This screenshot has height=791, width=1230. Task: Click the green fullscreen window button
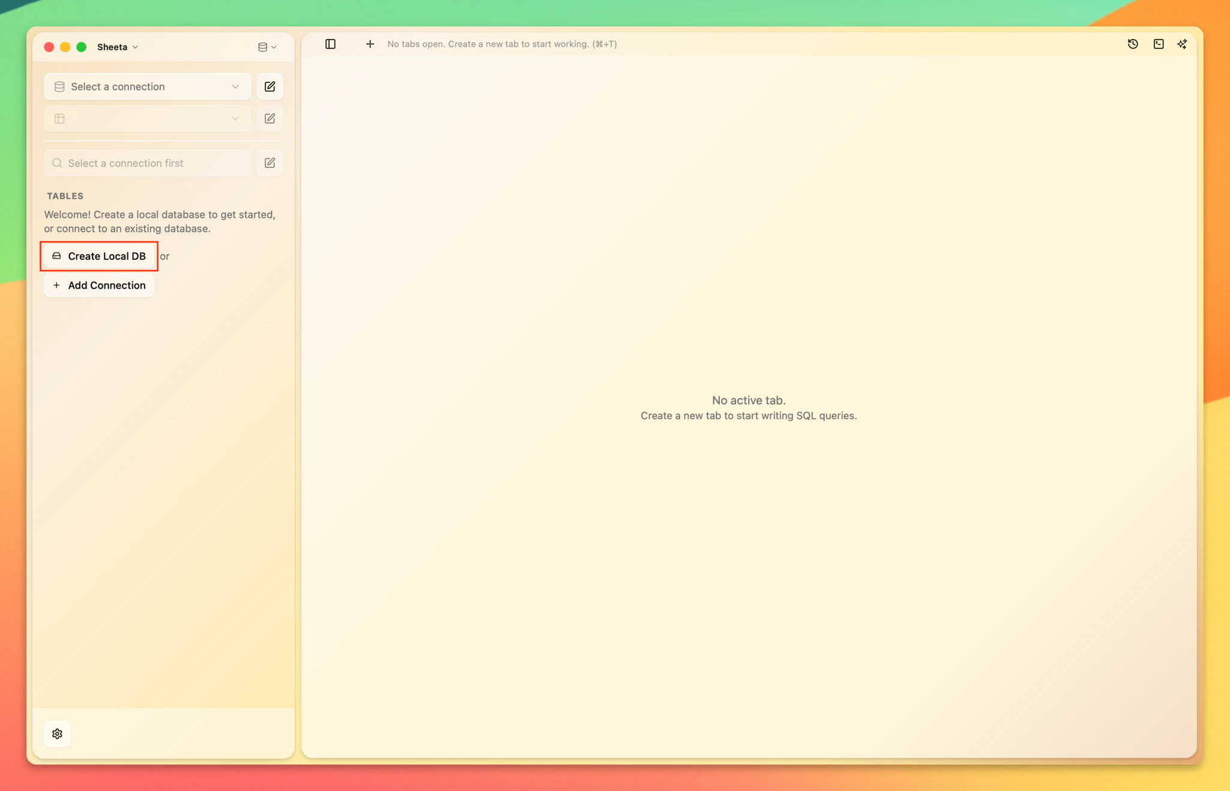click(82, 47)
